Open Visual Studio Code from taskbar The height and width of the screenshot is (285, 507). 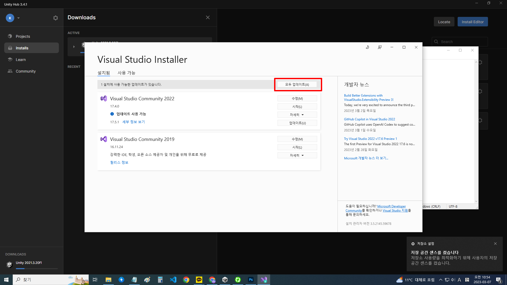click(x=173, y=280)
